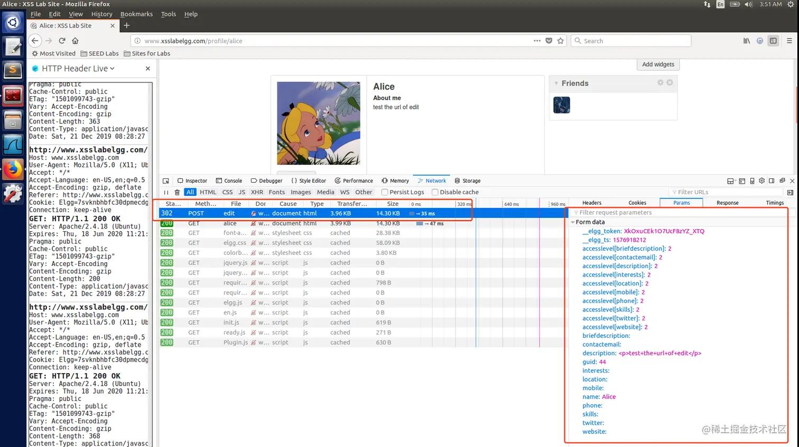Close the HTTP Header Live sidebar
This screenshot has height=447, width=799.
coord(148,69)
